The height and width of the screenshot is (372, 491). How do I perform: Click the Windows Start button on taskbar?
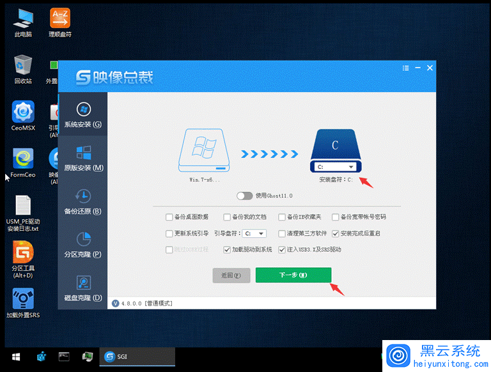(x=15, y=357)
